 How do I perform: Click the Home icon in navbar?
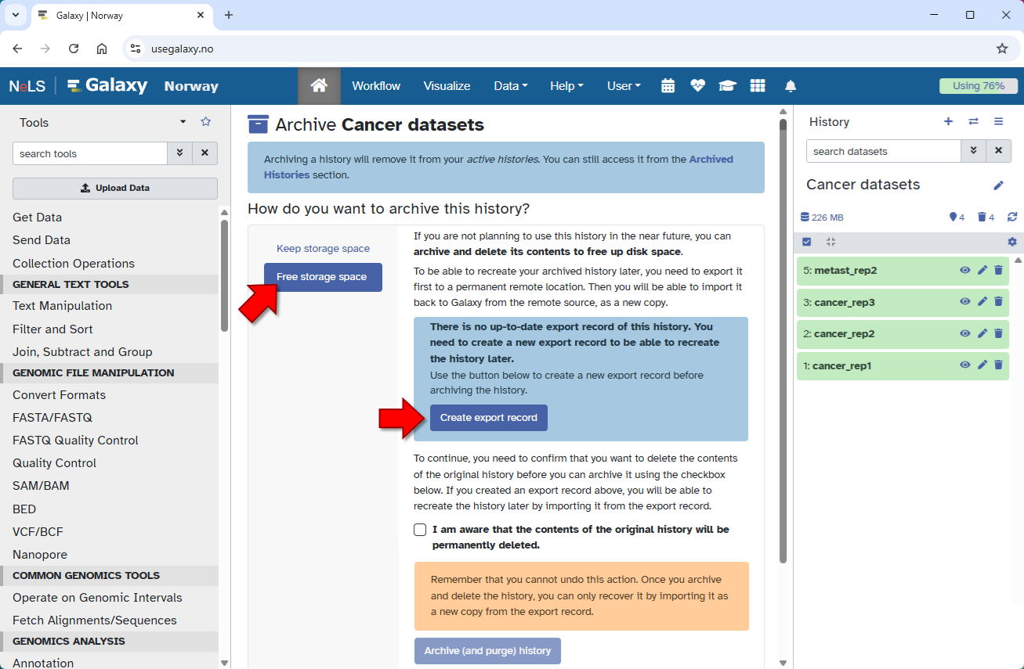click(x=319, y=86)
